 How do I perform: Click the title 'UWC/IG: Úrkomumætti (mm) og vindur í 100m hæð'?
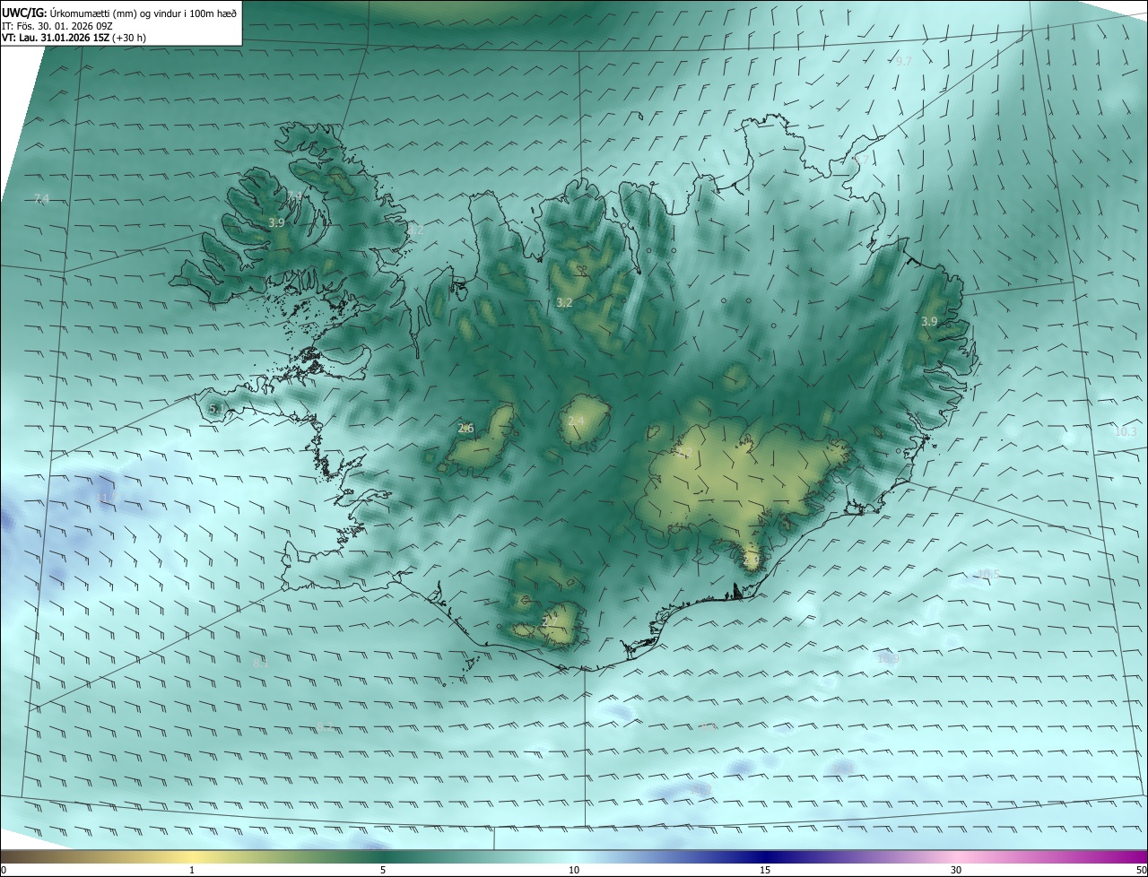pyautogui.click(x=119, y=13)
